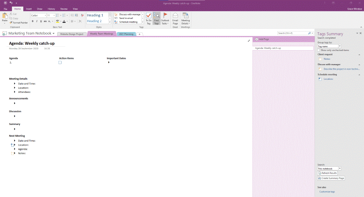Image resolution: width=364 pixels, height=197 pixels.
Task: Enable Show only unchecked items
Action: click(x=319, y=50)
